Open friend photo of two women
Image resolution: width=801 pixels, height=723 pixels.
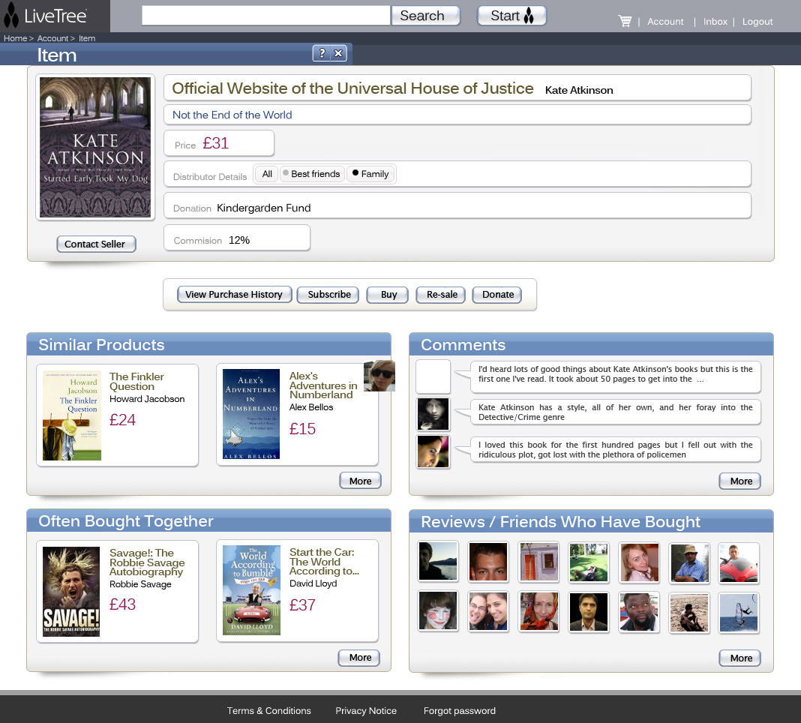[x=488, y=611]
